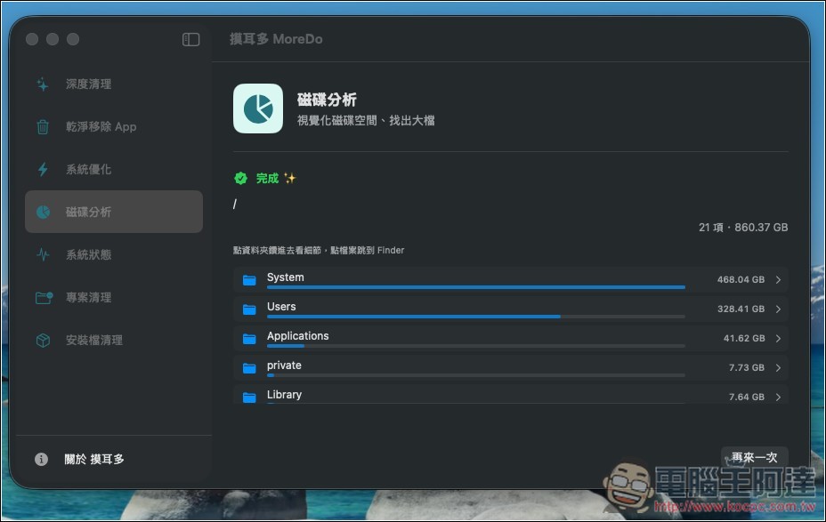The width and height of the screenshot is (826, 522).
Task: Close the MoreDo window
Action: click(x=32, y=39)
